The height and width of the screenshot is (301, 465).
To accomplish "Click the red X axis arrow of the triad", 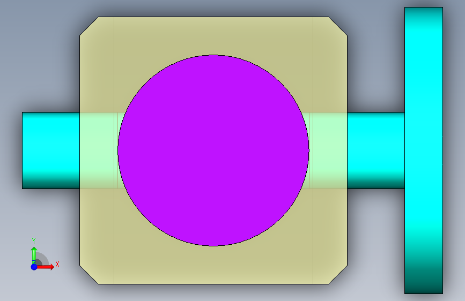I will (x=46, y=267).
